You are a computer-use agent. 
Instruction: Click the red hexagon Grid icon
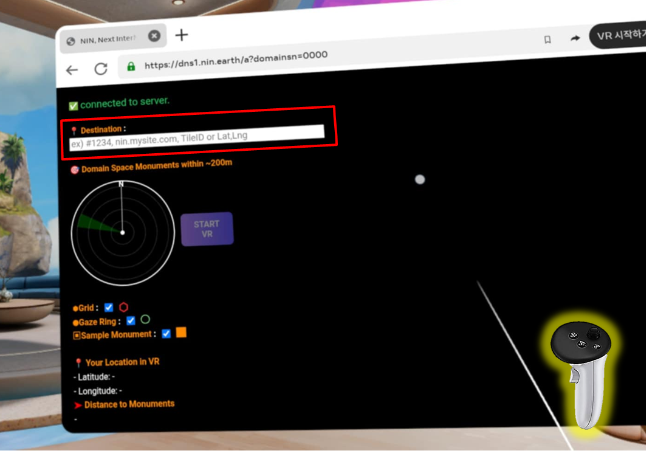[124, 307]
